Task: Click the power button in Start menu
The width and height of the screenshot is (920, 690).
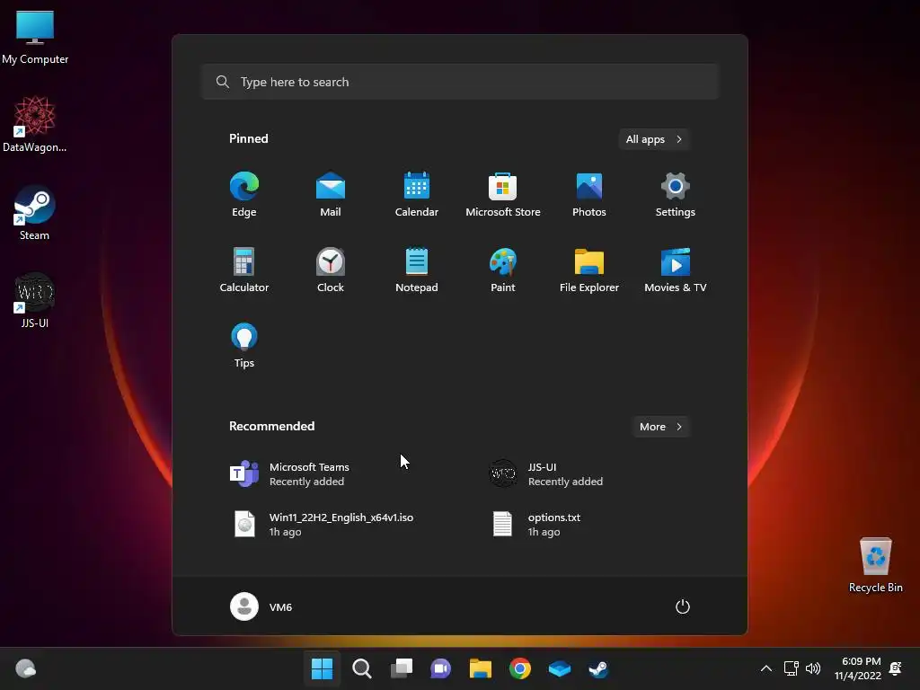Action: pyautogui.click(x=683, y=606)
